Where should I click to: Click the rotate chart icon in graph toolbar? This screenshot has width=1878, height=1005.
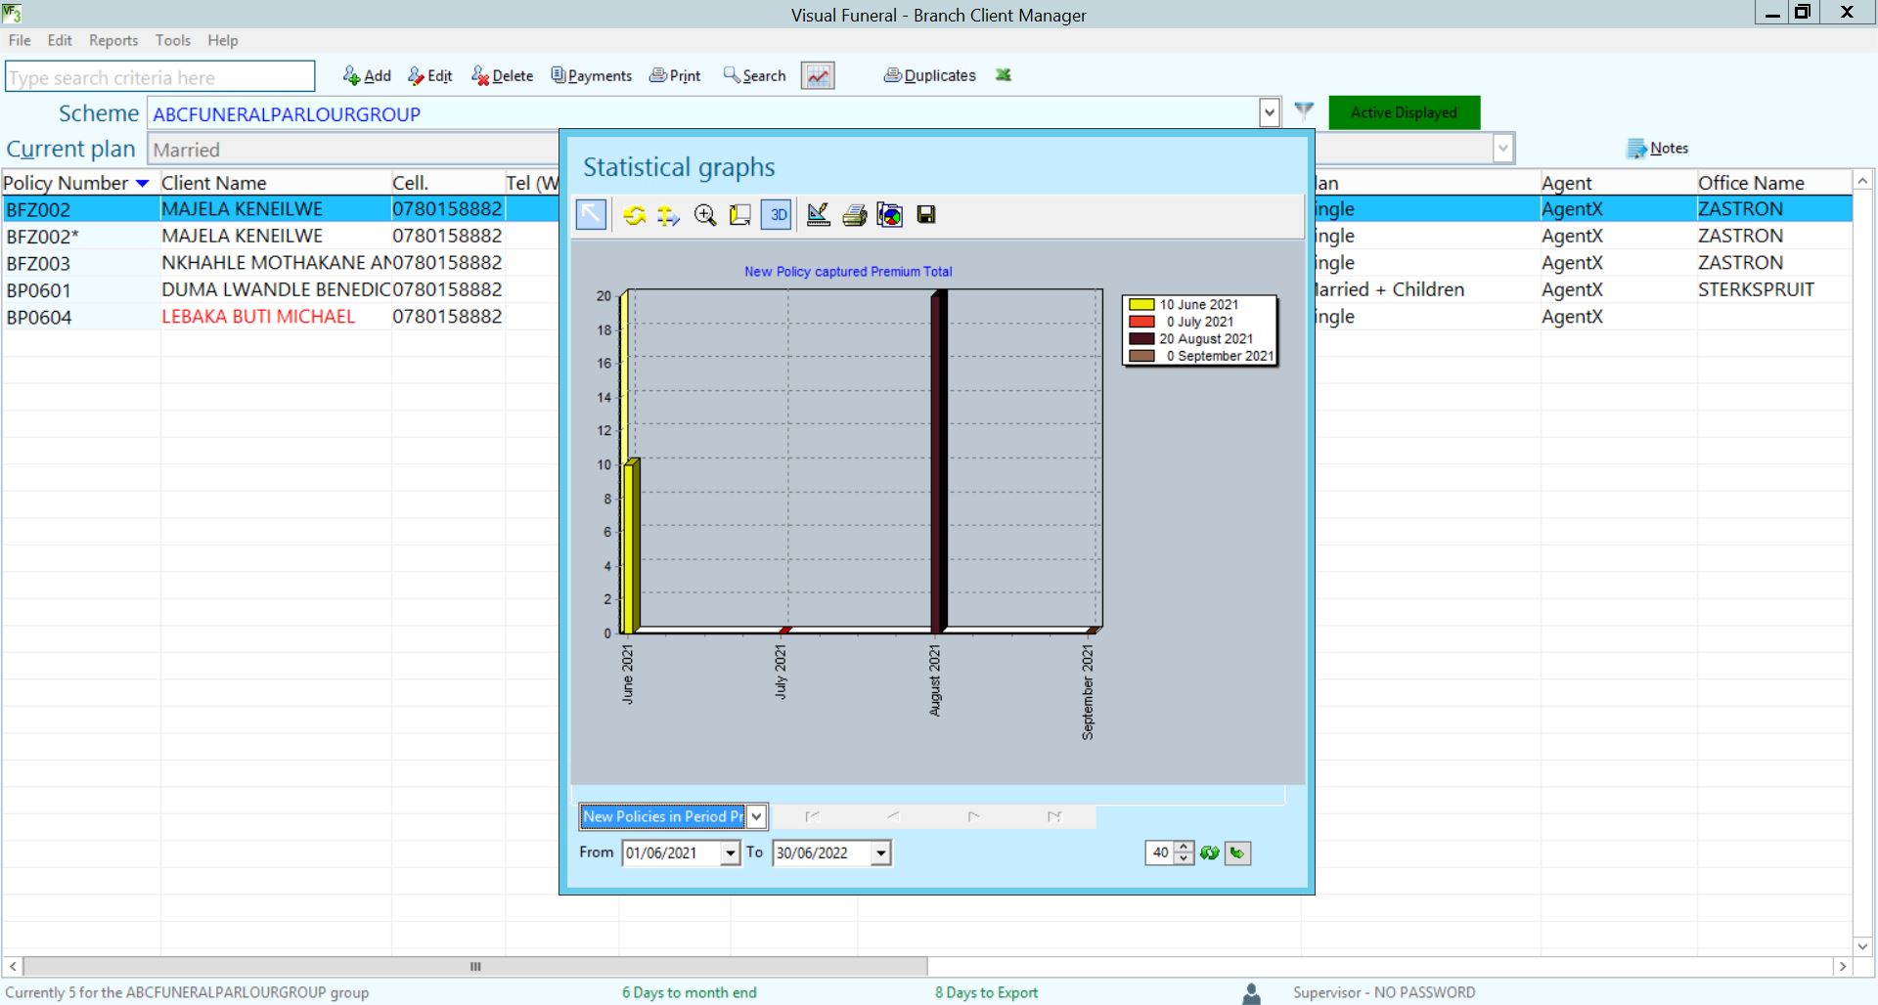coord(634,215)
